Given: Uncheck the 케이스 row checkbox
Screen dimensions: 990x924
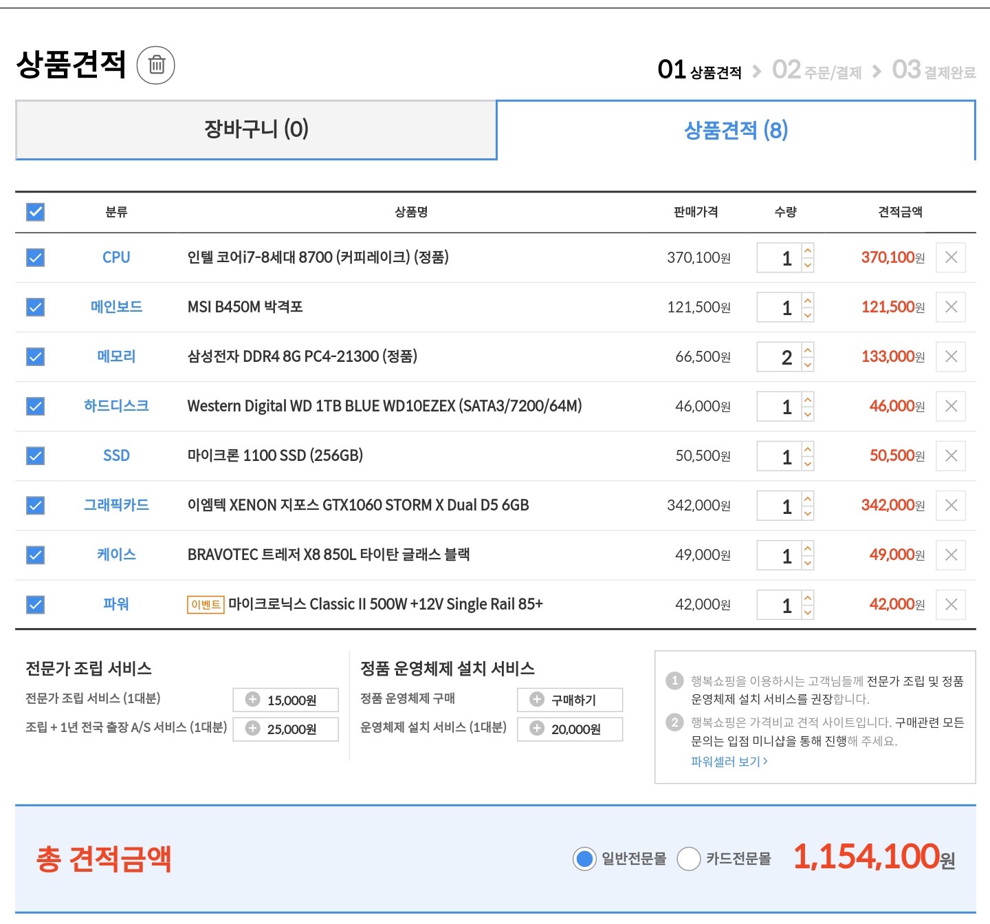Looking at the screenshot, I should pos(35,555).
